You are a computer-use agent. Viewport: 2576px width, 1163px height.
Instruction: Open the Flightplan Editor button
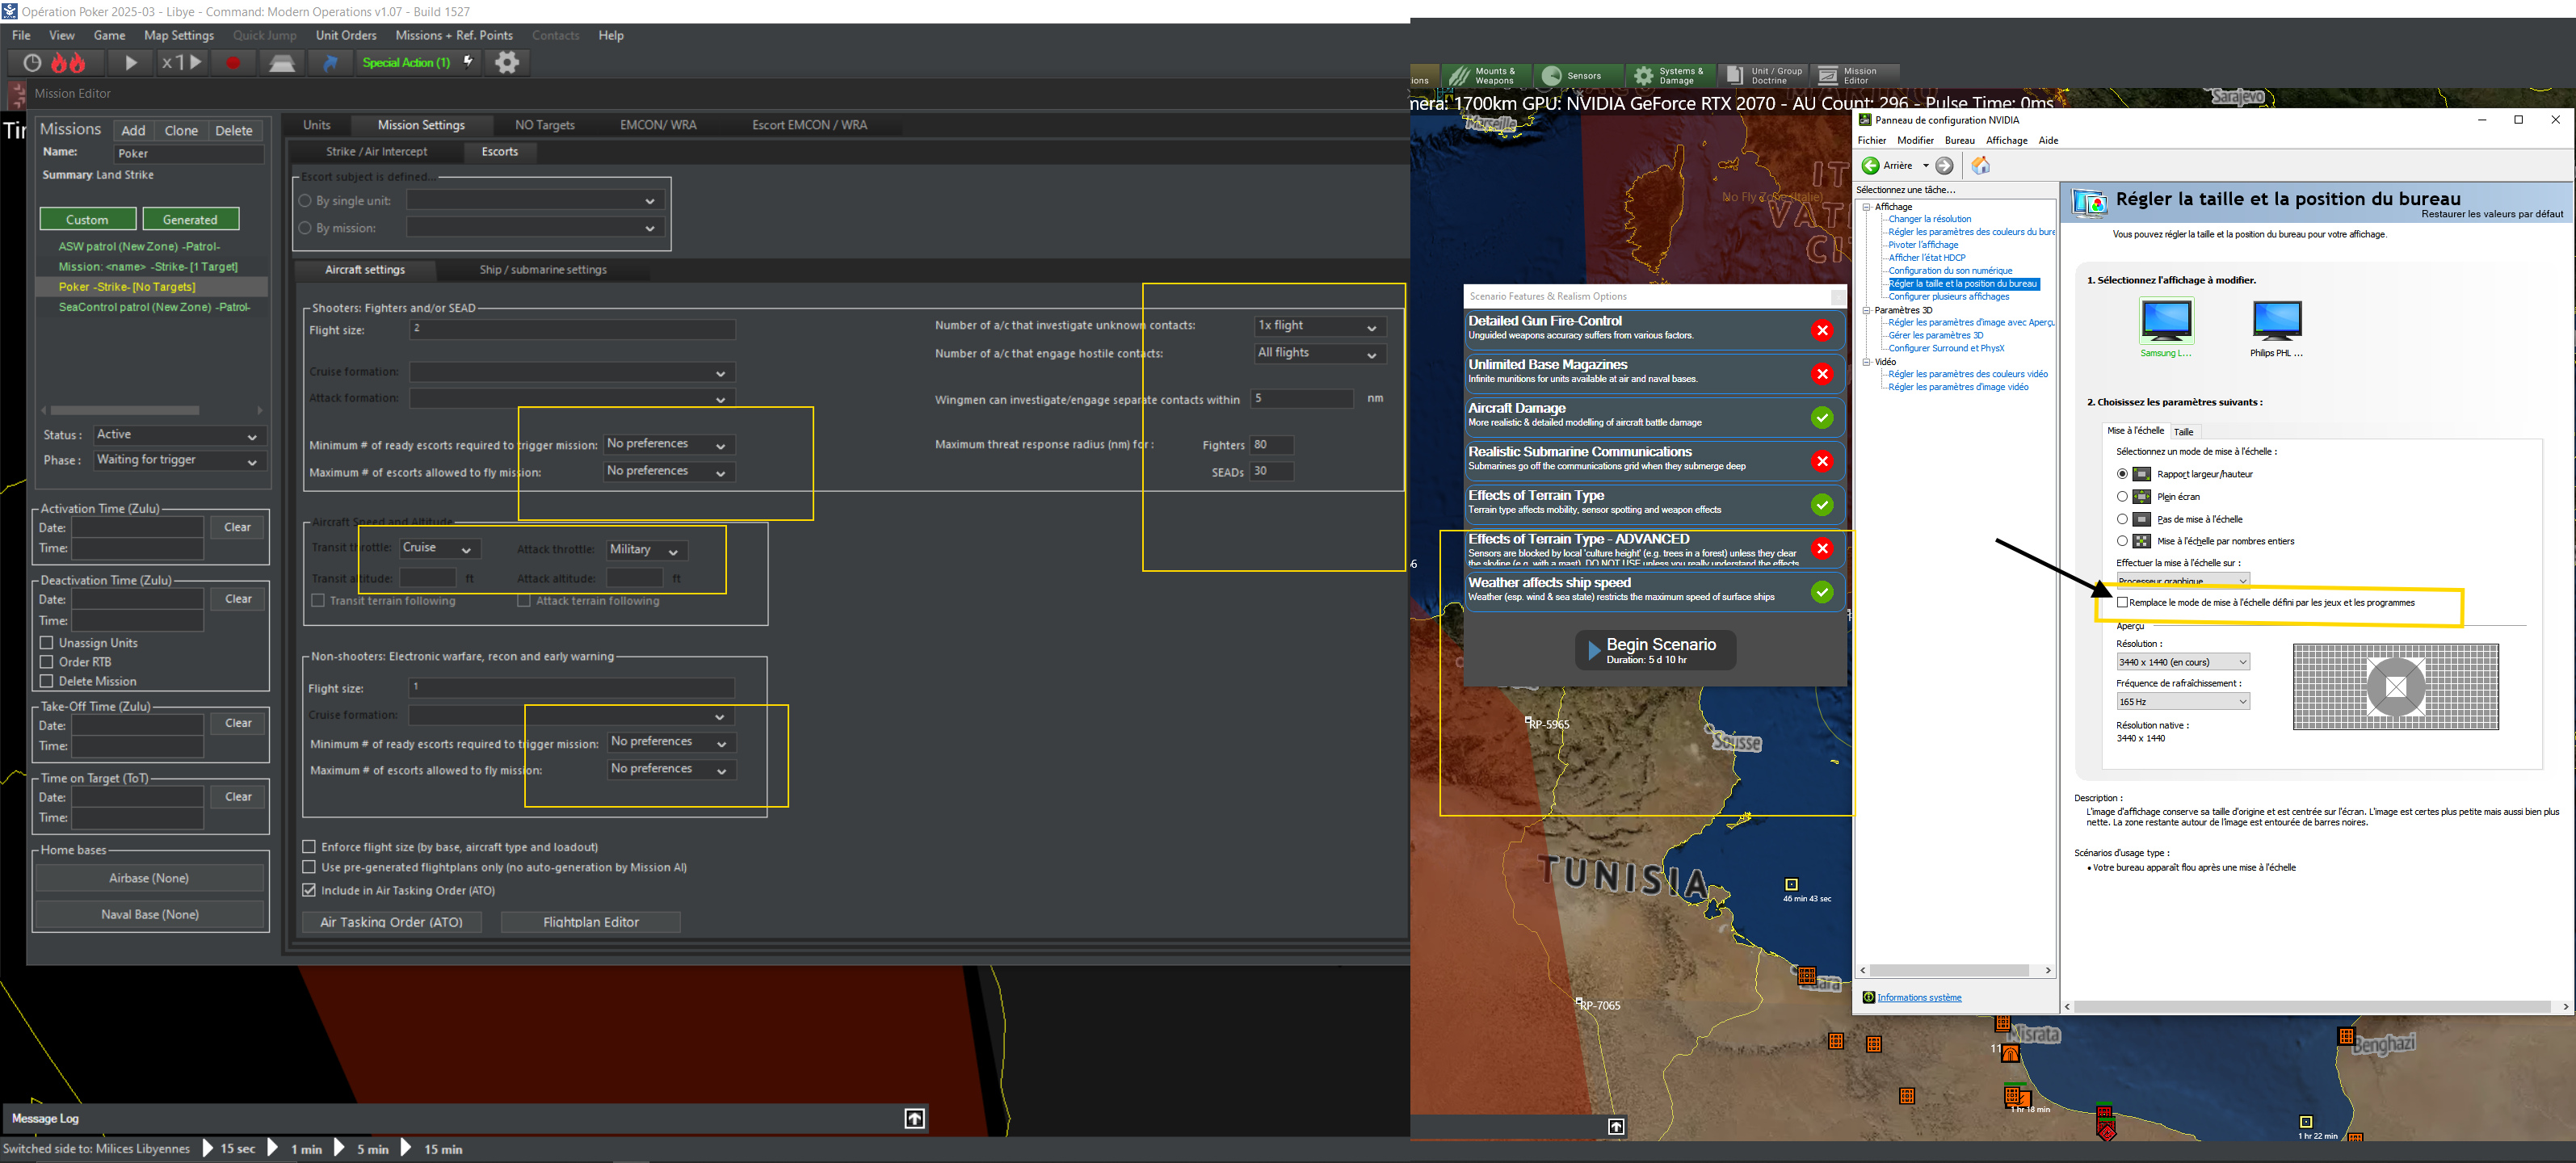click(590, 922)
